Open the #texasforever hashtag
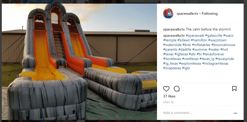The height and width of the screenshot is (122, 247). [214, 54]
